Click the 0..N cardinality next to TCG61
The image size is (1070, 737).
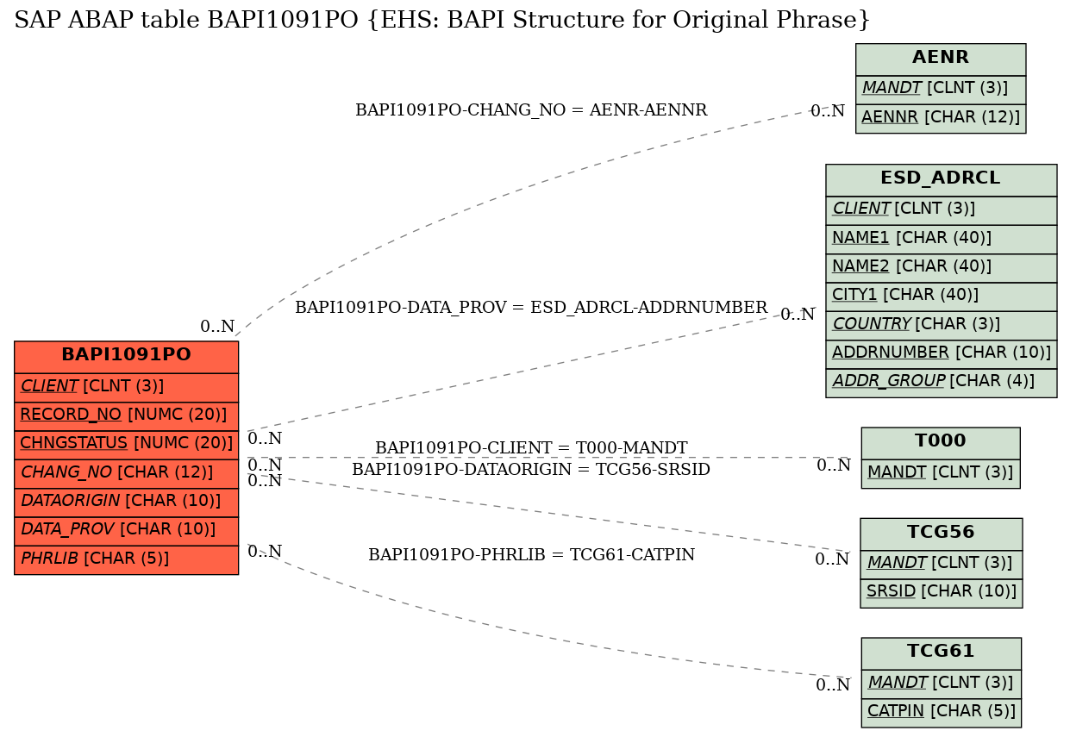tap(833, 686)
